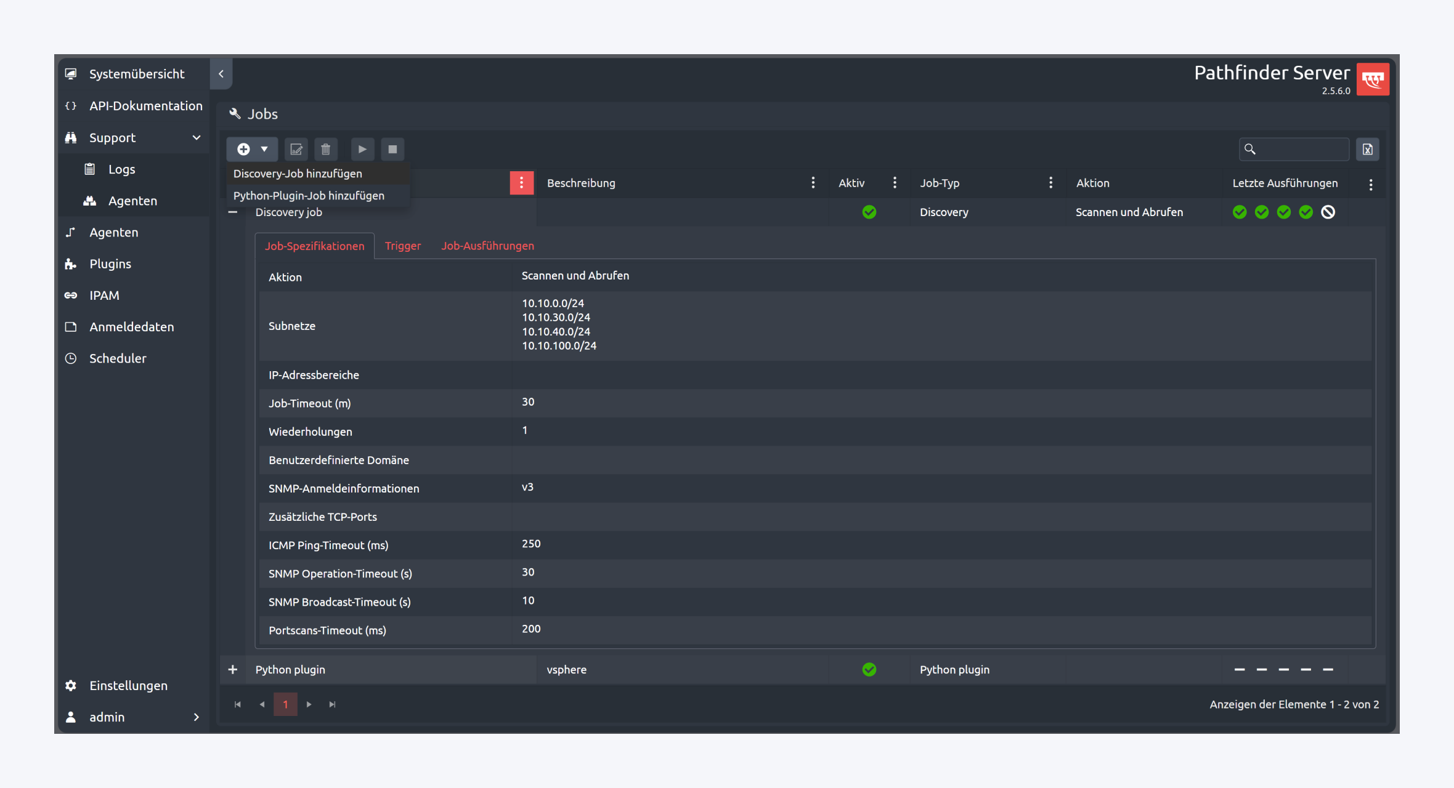Click into the jobs search field
This screenshot has width=1454, height=788.
1300,149
